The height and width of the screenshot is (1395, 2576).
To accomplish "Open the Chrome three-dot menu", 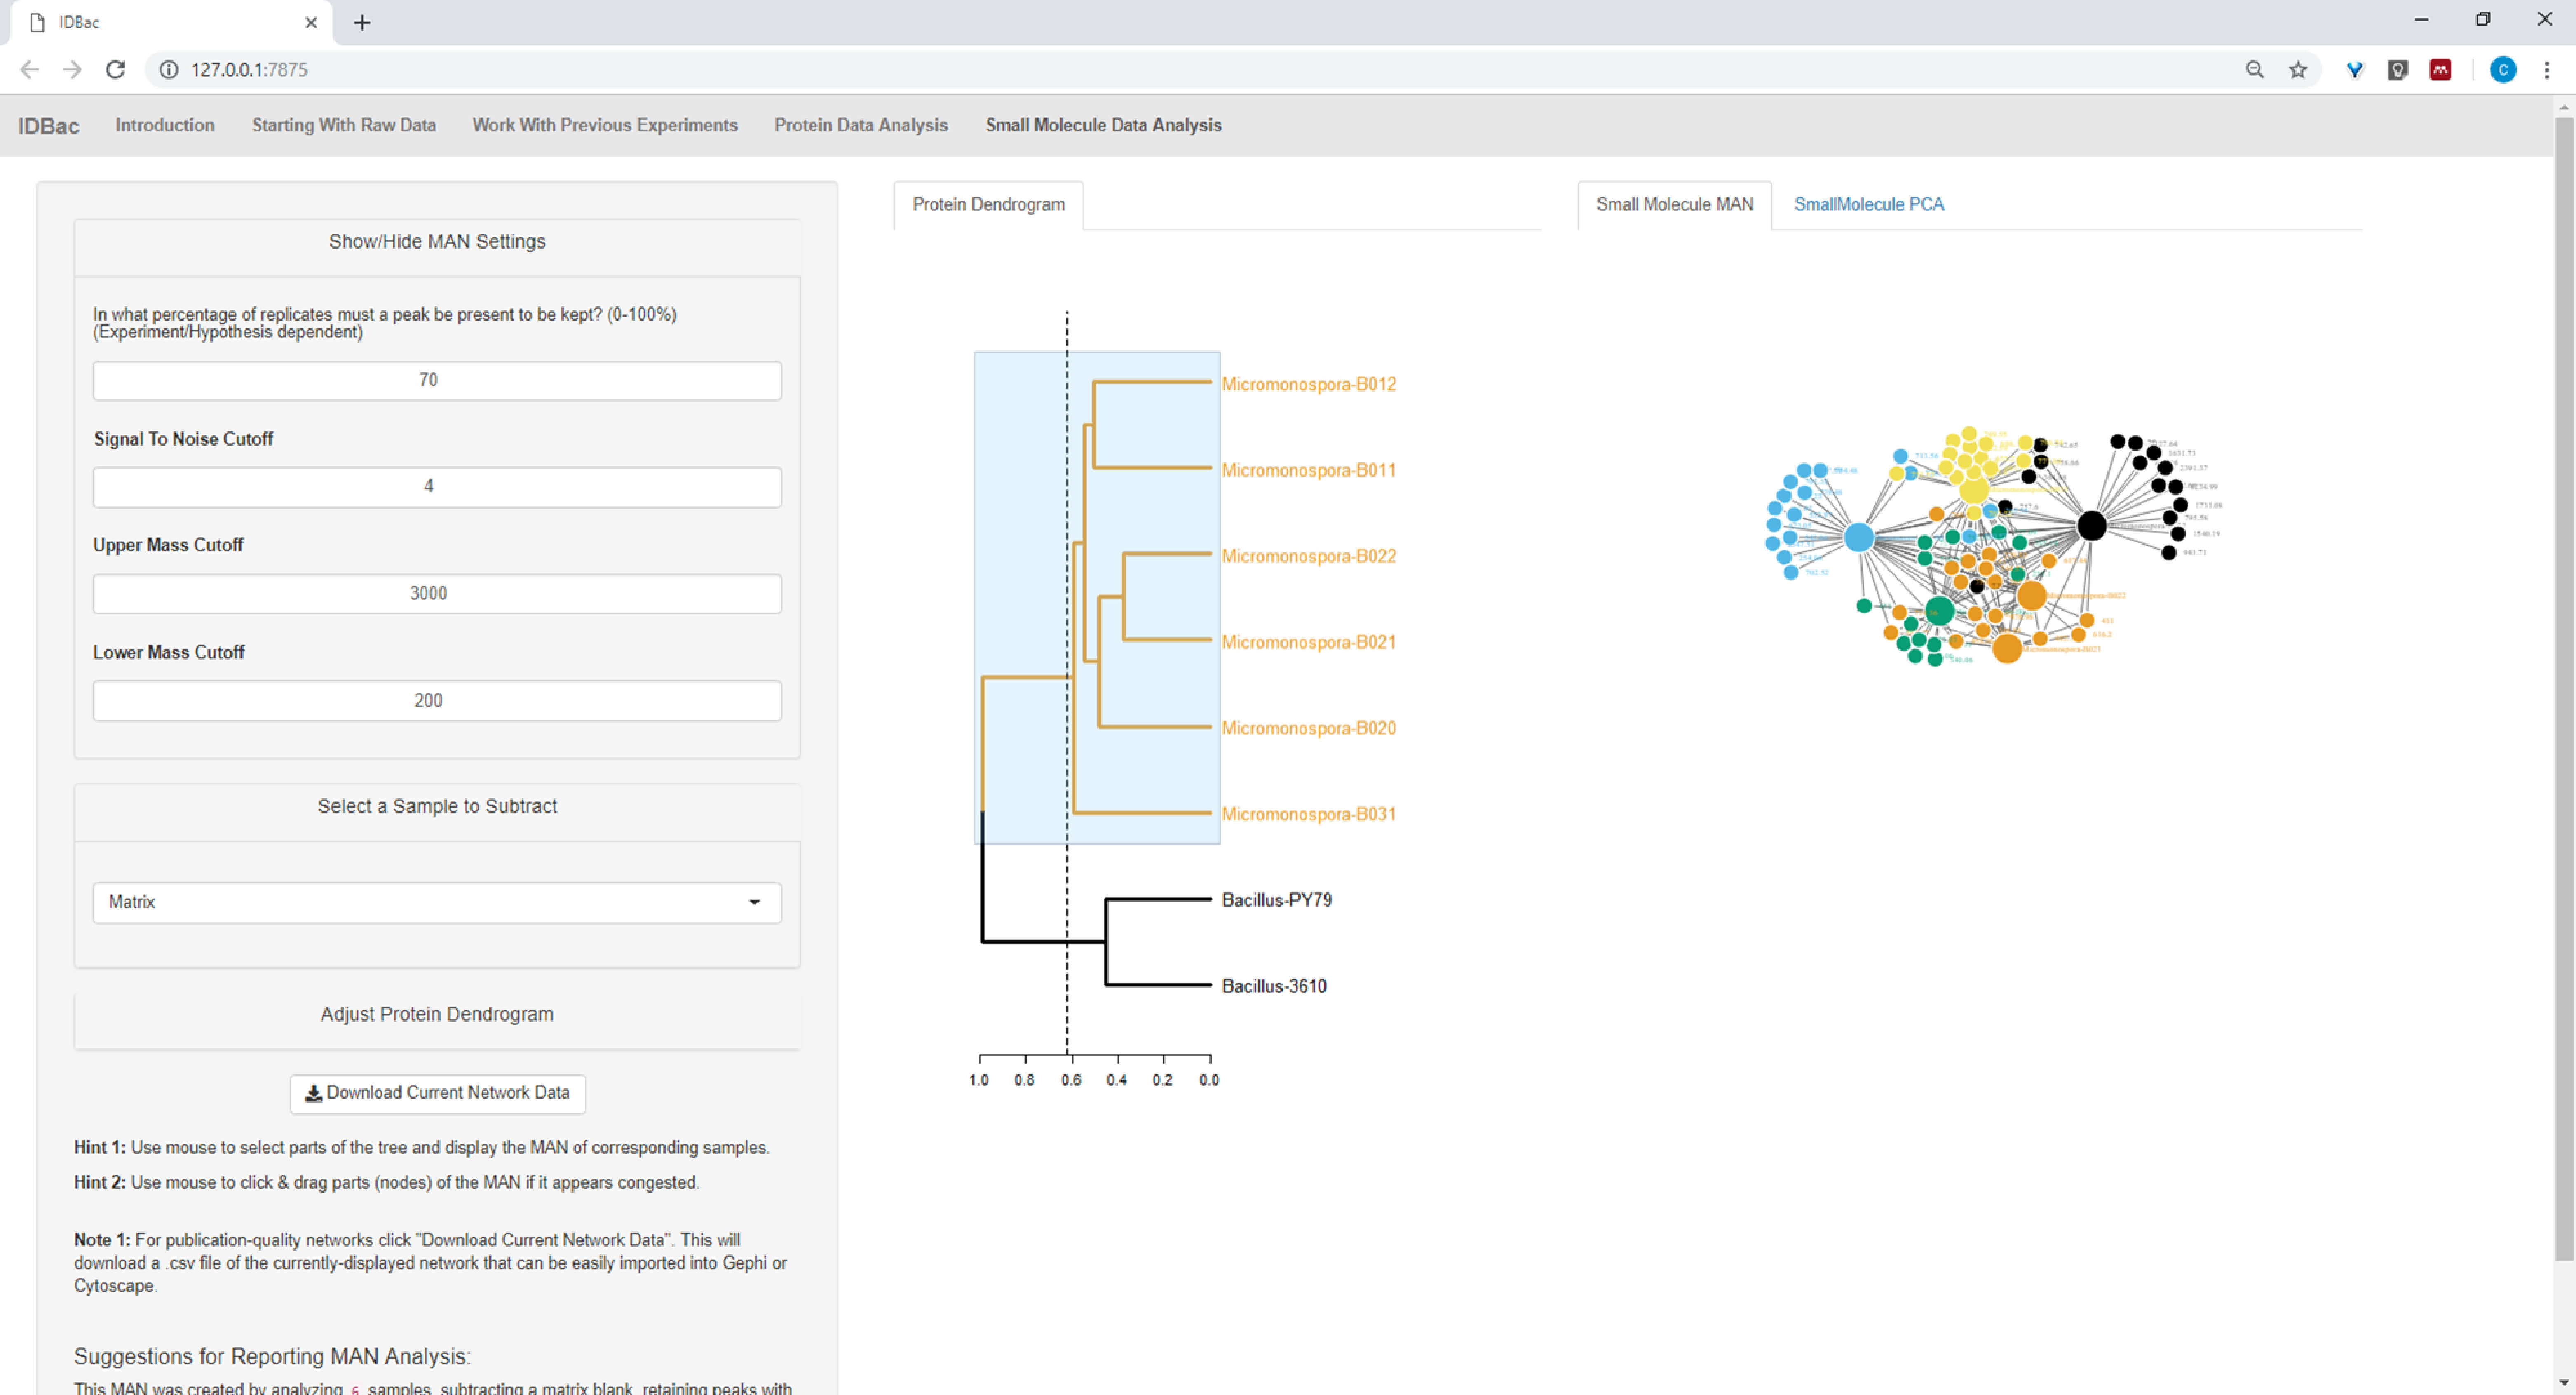I will (x=2546, y=69).
